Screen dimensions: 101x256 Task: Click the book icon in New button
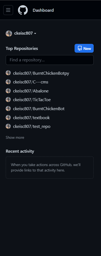pyautogui.click(x=80, y=48)
